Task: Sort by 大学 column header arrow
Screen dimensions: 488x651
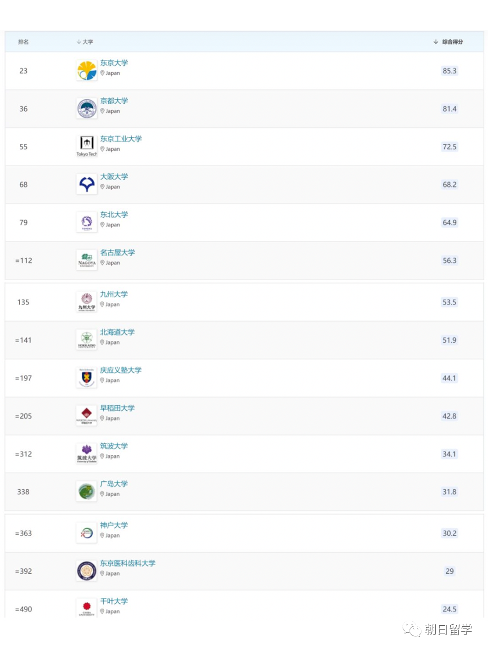Action: [79, 42]
